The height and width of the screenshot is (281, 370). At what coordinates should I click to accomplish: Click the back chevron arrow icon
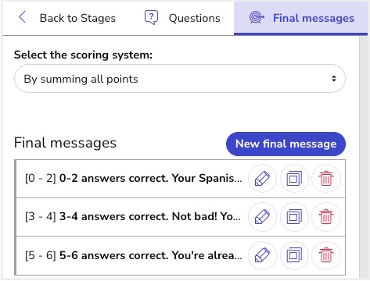pos(23,17)
